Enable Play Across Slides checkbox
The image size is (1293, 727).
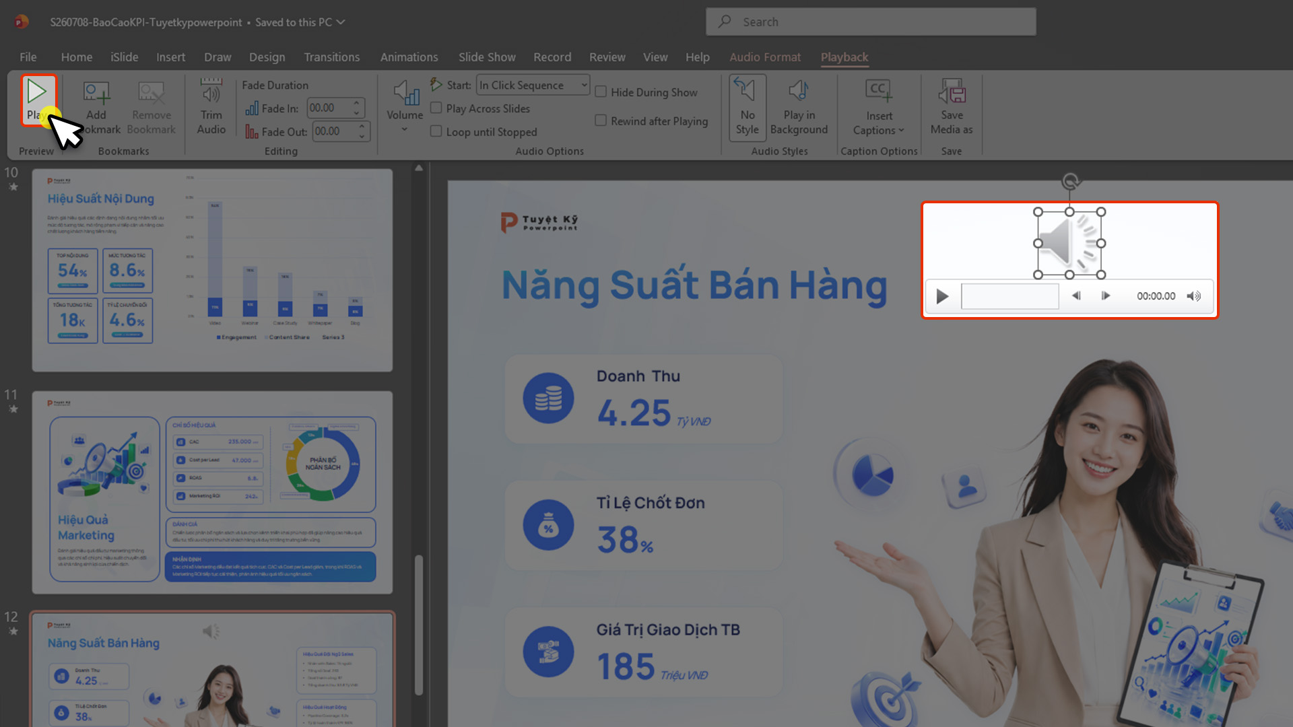click(x=436, y=108)
